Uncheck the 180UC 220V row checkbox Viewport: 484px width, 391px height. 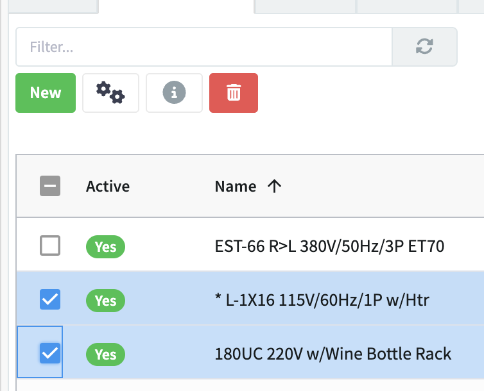(50, 353)
